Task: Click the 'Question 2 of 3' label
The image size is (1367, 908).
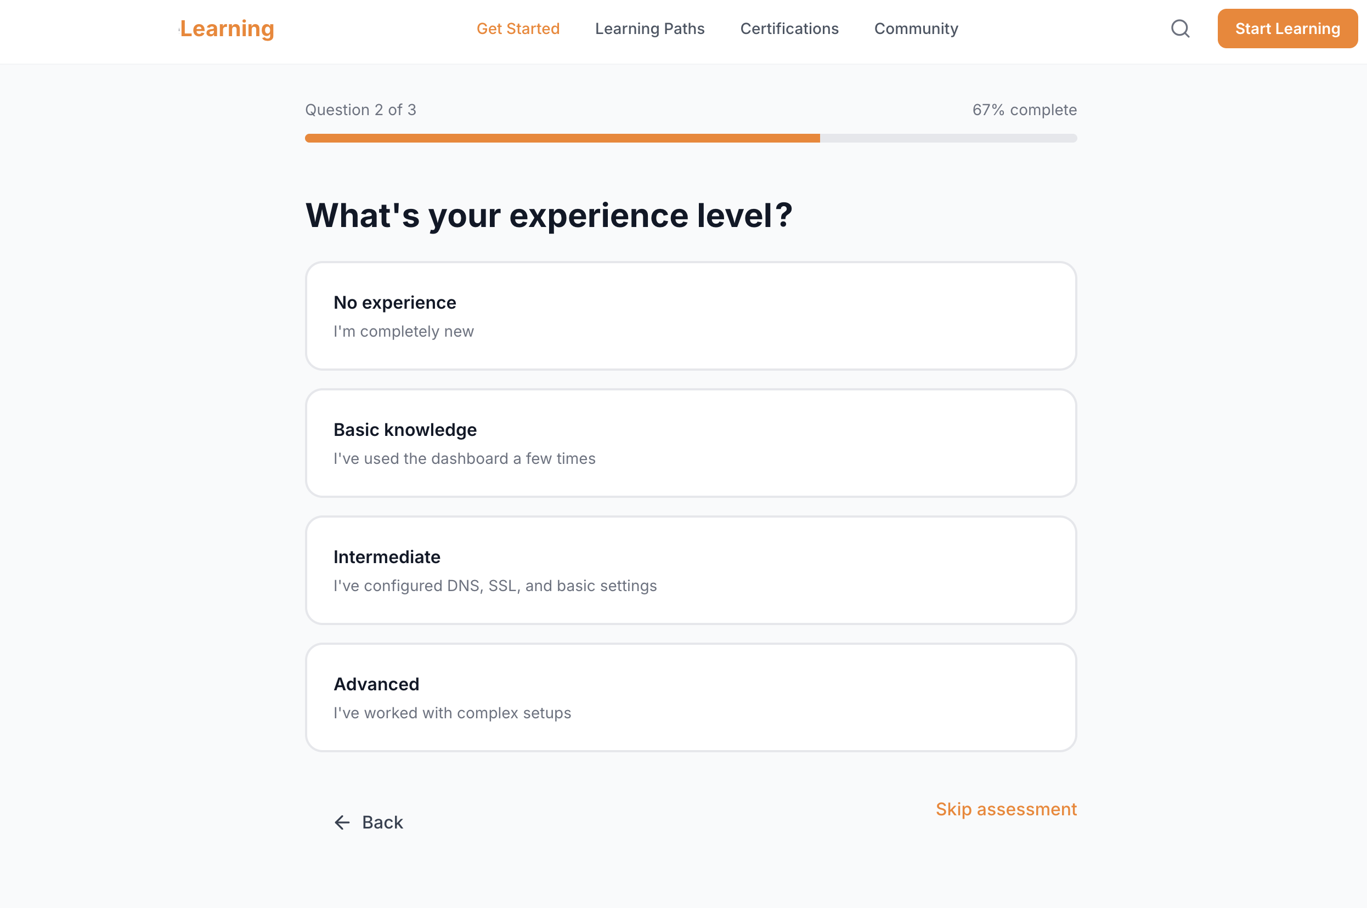Action: pos(360,110)
